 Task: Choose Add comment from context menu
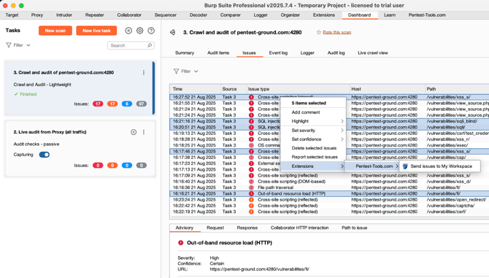pos(313,112)
